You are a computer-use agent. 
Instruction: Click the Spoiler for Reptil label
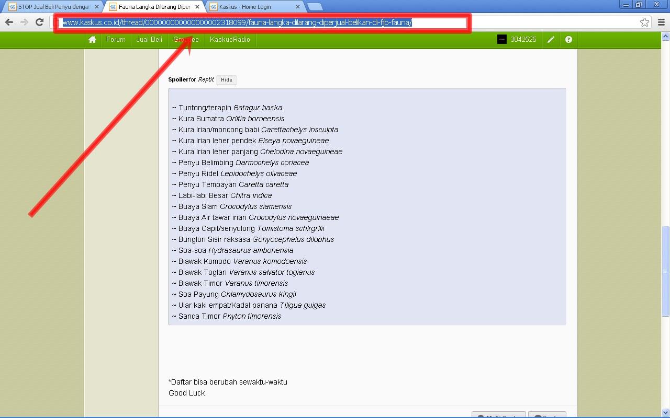pyautogui.click(x=191, y=80)
